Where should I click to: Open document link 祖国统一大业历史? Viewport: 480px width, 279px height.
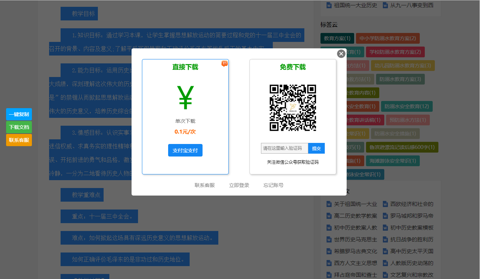[356, 5]
